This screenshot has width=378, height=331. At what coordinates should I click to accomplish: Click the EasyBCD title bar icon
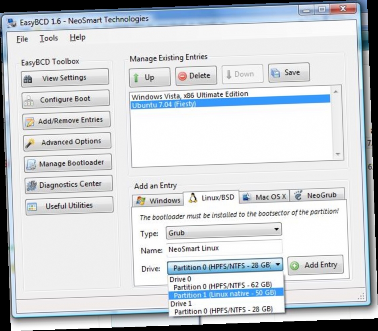pyautogui.click(x=12, y=23)
